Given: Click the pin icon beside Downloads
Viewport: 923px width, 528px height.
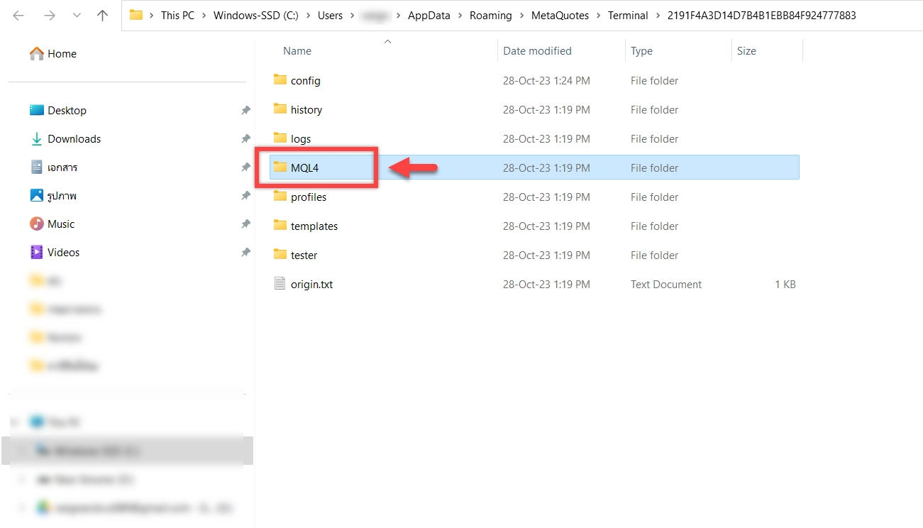Looking at the screenshot, I should (x=245, y=139).
